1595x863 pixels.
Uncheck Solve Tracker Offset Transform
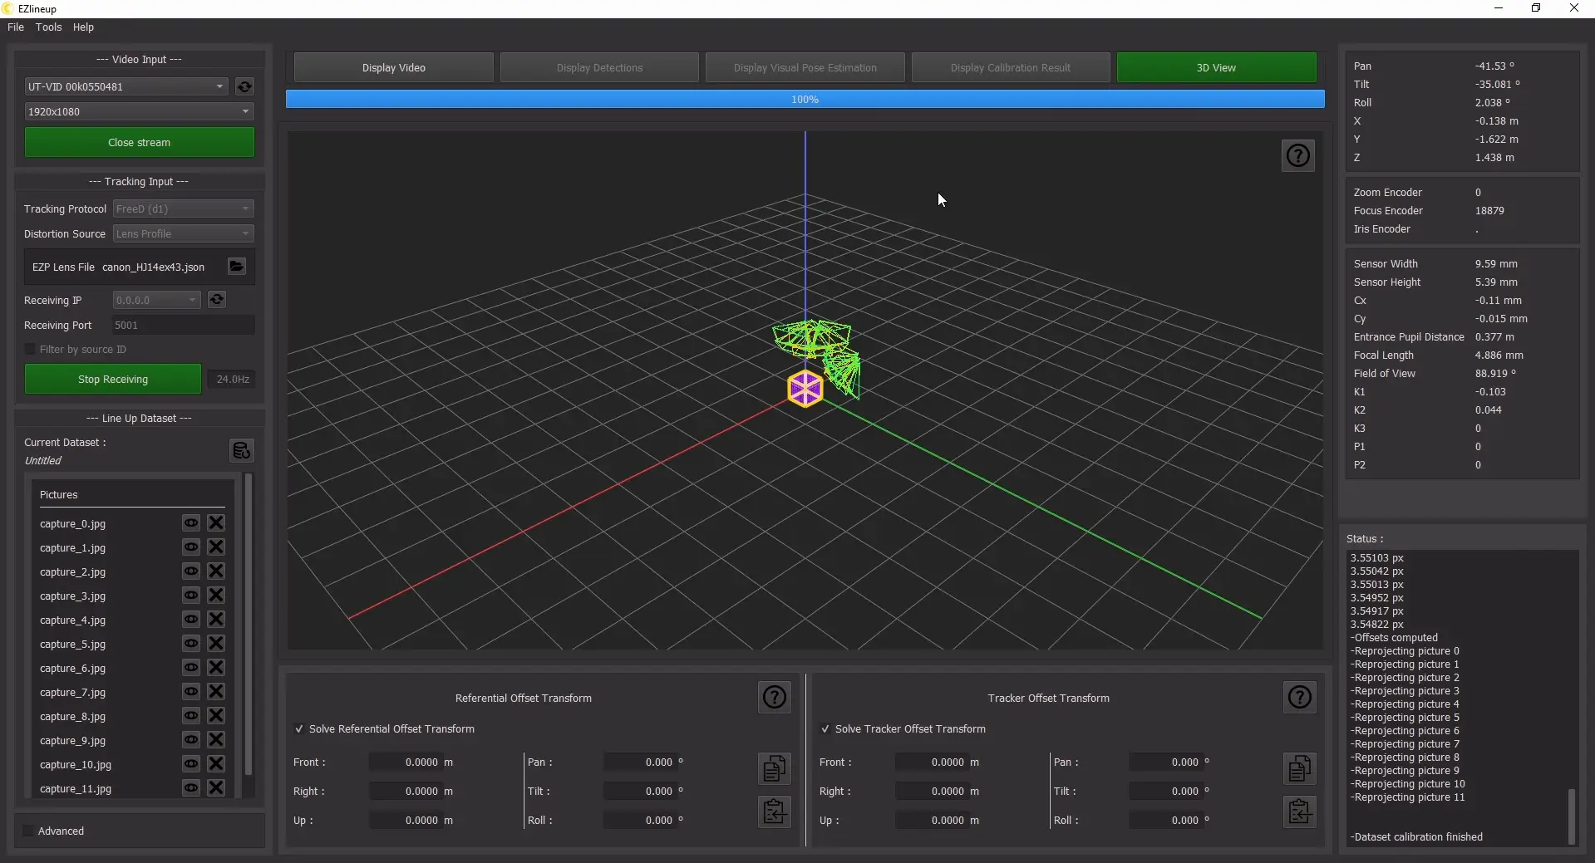tap(825, 729)
